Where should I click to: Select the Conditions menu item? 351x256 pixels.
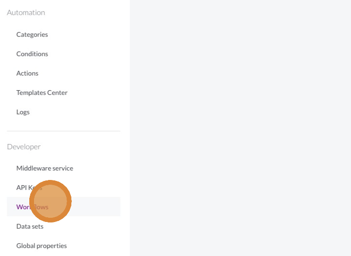(x=32, y=54)
